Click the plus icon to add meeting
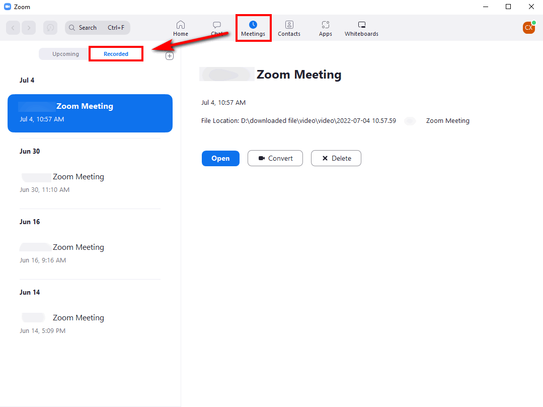This screenshot has height=407, width=543. 169,56
